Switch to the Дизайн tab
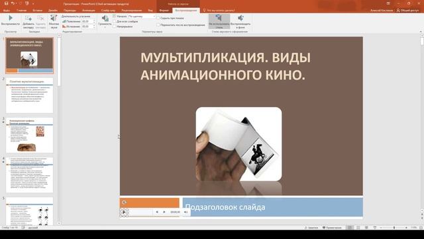 (x=53, y=11)
